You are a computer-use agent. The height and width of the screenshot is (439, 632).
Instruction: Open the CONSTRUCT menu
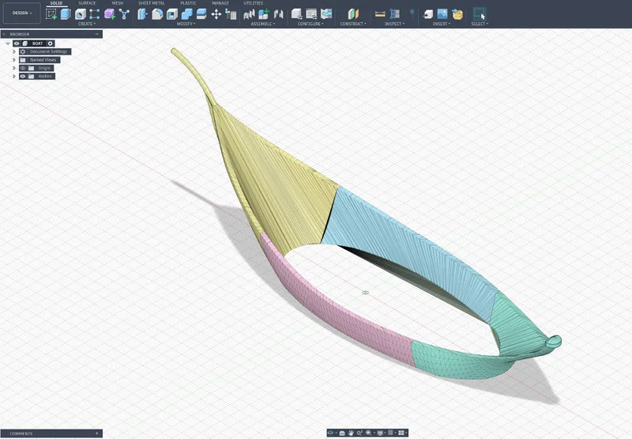click(x=353, y=24)
